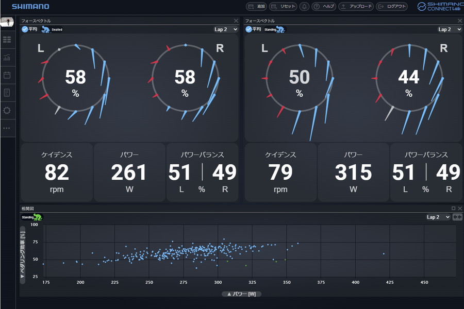Open Lap 2 dropdown in correlation chart panel
This screenshot has width=464, height=309.
(x=438, y=217)
